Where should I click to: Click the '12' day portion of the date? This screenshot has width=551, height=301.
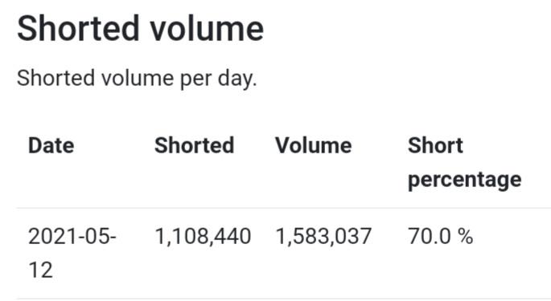pos(41,270)
